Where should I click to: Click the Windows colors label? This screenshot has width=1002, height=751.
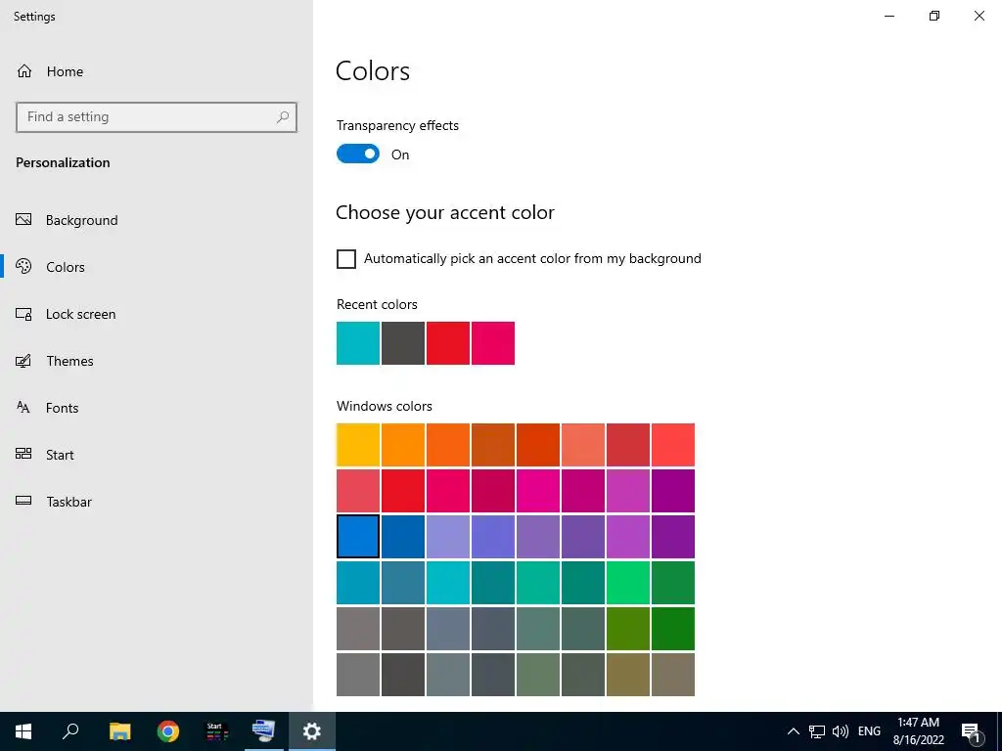384,406
